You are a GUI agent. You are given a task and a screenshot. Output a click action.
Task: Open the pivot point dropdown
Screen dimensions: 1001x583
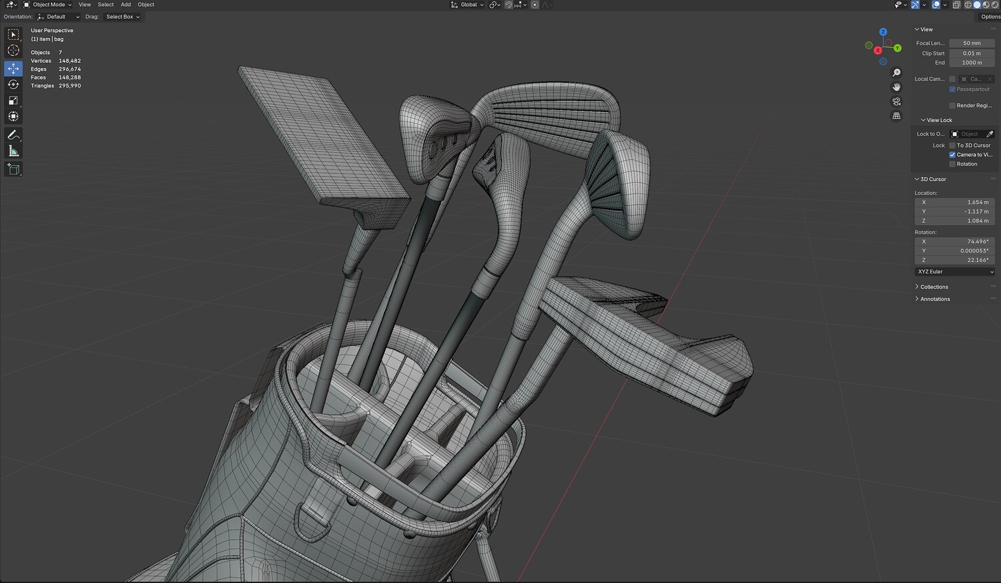point(494,5)
